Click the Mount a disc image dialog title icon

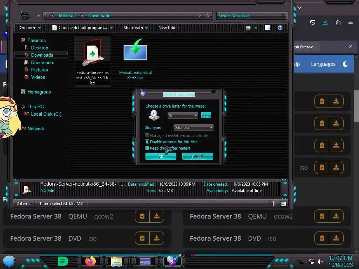point(143,93)
